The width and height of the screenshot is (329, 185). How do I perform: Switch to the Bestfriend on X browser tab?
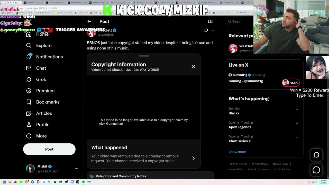[x=77, y=3]
